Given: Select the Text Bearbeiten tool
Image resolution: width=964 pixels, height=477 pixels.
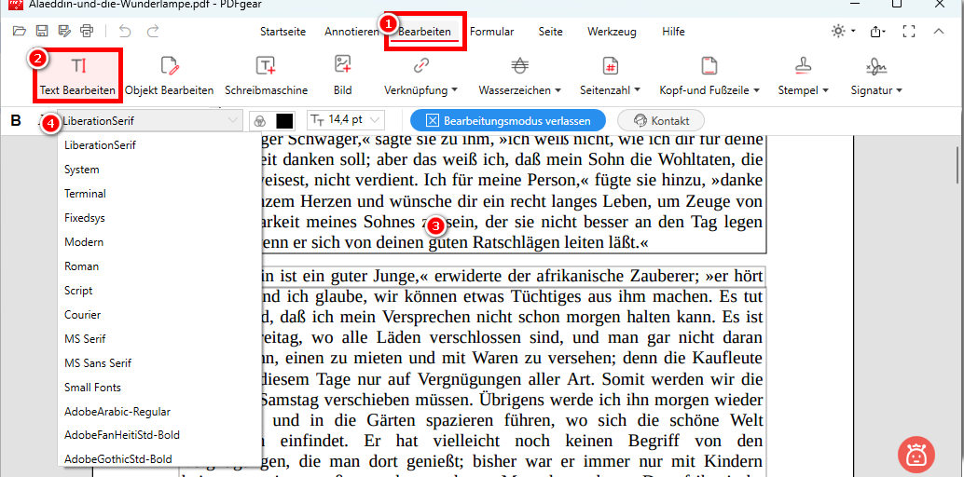Looking at the screenshot, I should click(x=77, y=75).
